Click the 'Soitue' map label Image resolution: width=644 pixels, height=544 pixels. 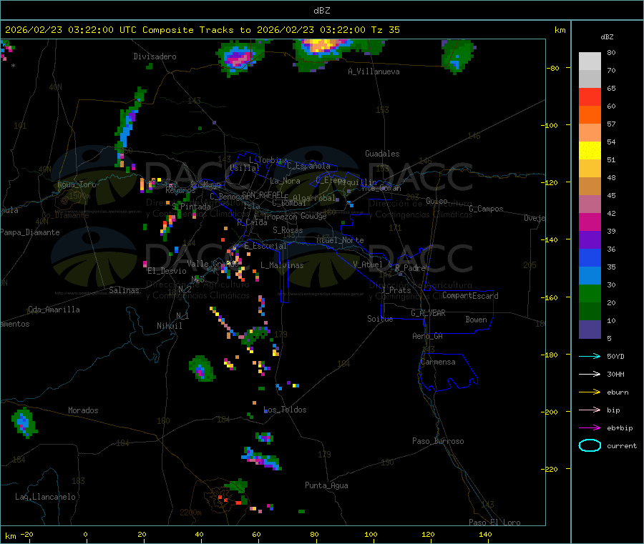tap(380, 319)
